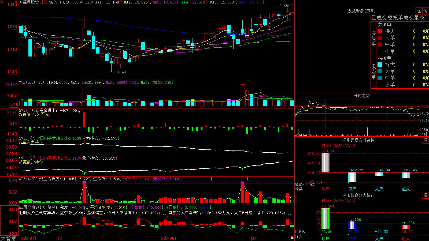The width and height of the screenshot is (429, 241).
Task: Click the -462.75 中户 bar value
Action: (356, 170)
